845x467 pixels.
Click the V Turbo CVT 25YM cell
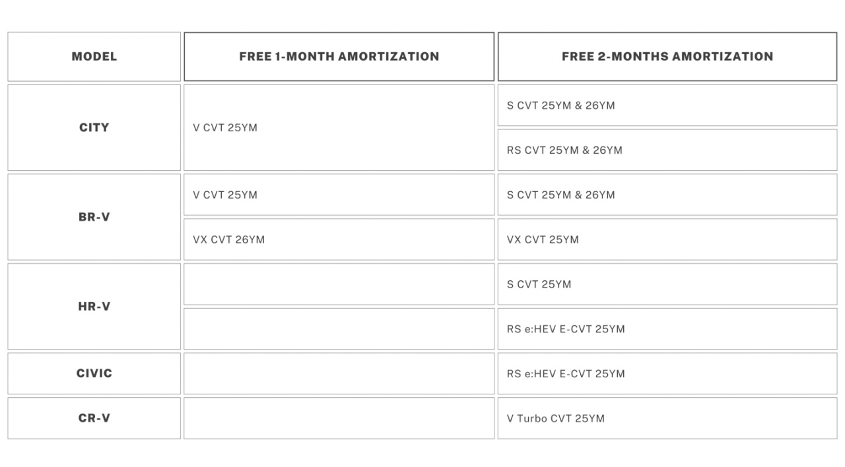click(x=555, y=418)
